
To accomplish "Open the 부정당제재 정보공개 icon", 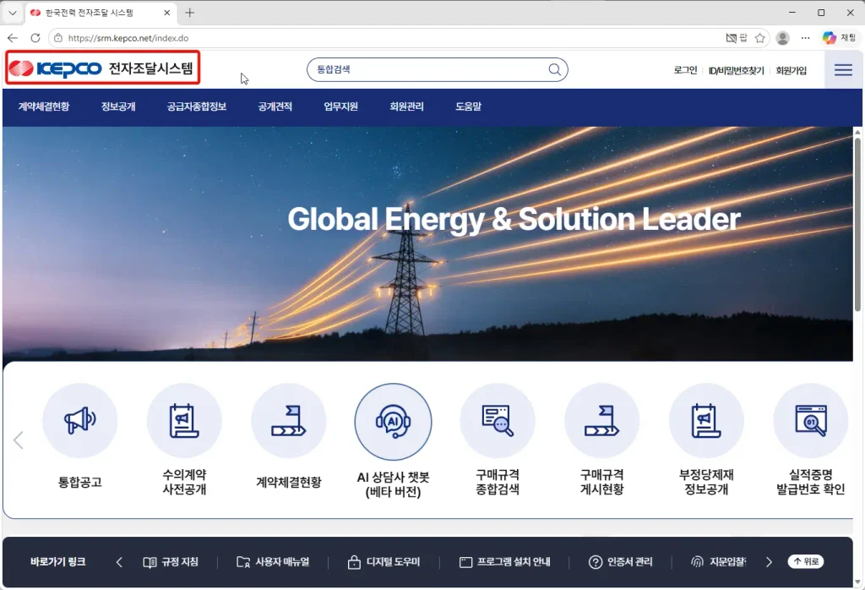I will [706, 421].
